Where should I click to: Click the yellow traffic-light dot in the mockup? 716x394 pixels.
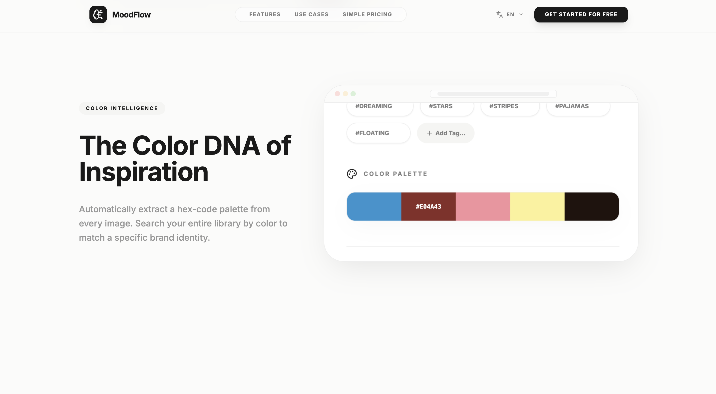point(345,94)
